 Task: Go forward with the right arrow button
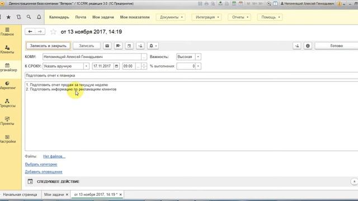coord(40,31)
